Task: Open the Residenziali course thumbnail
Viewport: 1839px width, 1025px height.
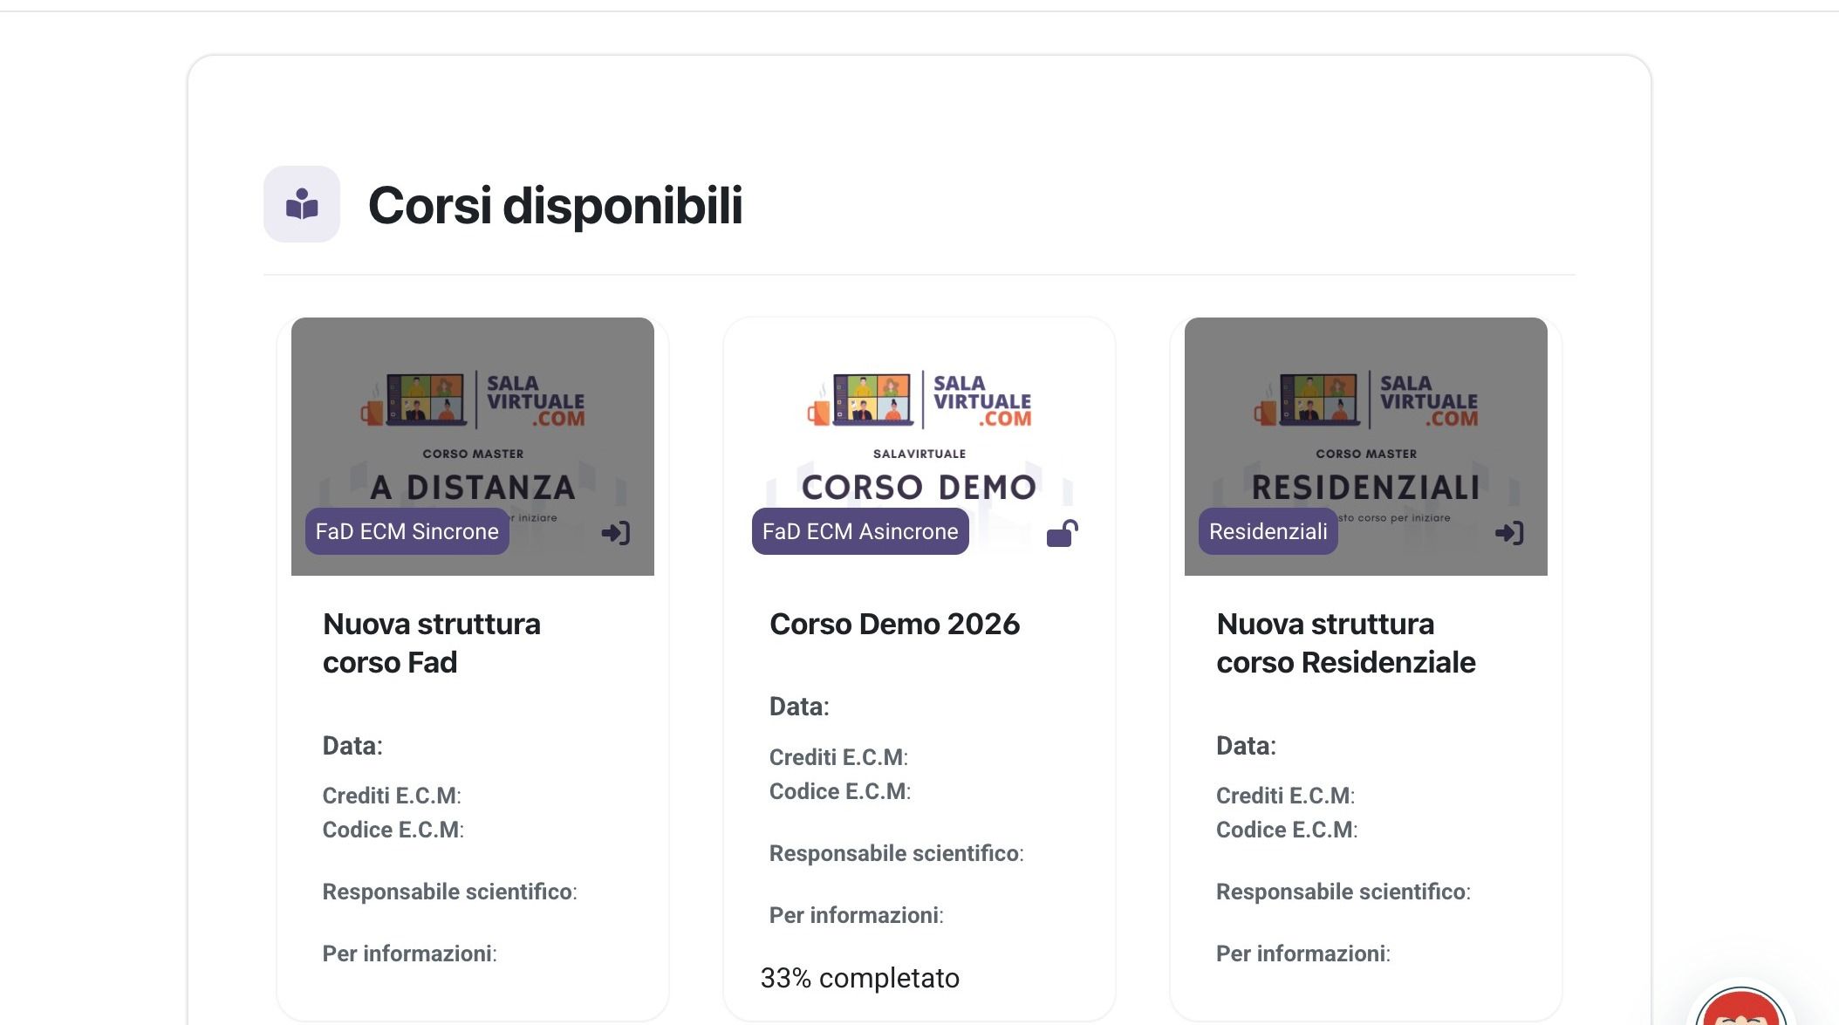Action: point(1366,446)
